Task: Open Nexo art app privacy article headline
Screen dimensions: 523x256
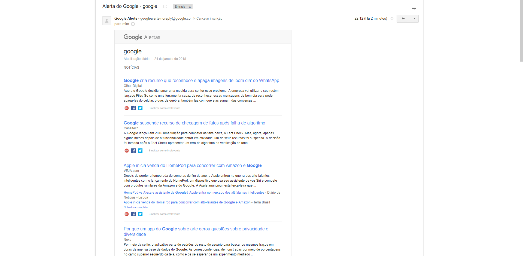Action: [x=196, y=231]
